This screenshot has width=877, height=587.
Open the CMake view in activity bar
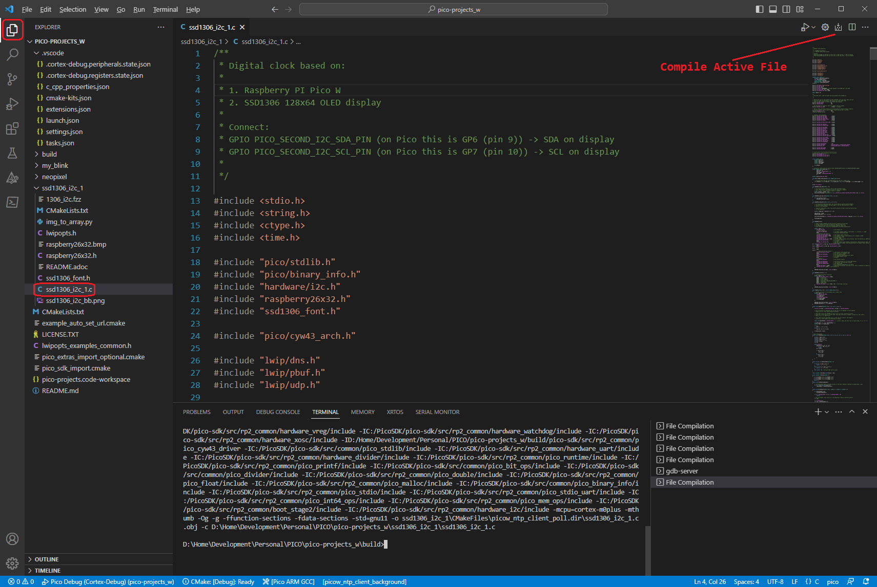(x=12, y=178)
